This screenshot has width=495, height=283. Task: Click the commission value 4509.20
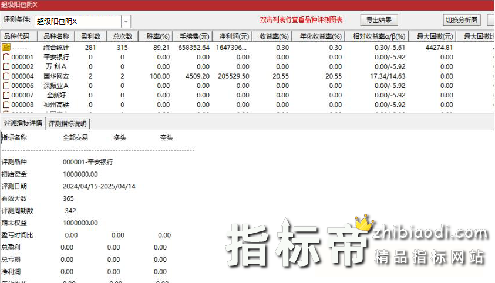[198, 76]
